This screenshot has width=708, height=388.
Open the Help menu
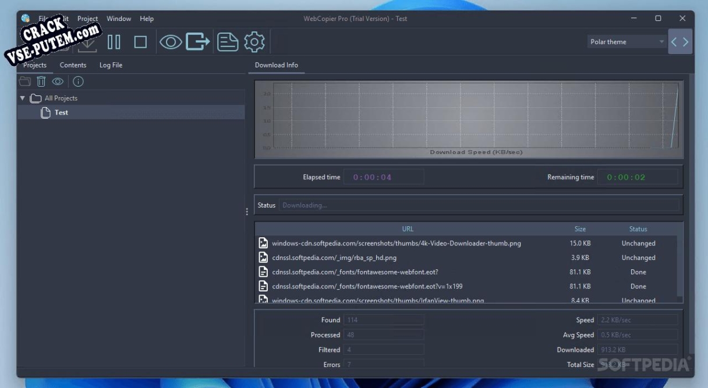(147, 19)
